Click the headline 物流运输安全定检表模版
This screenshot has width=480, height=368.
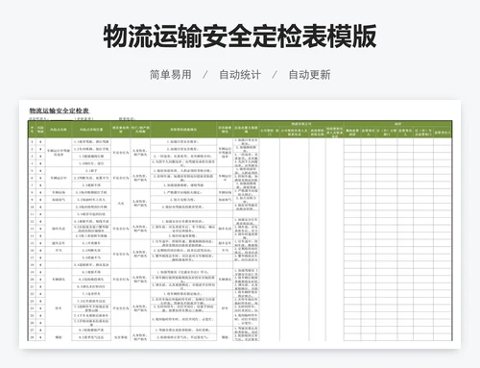click(239, 36)
